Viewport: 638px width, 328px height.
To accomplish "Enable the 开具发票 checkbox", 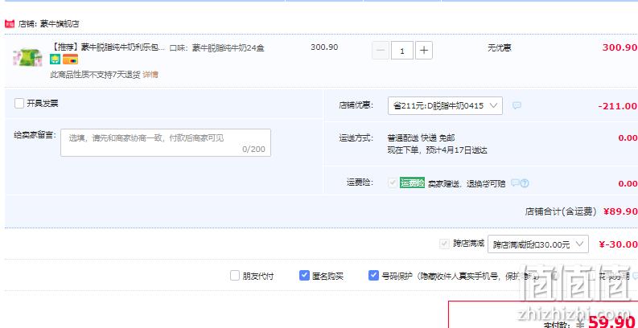I will (19, 103).
